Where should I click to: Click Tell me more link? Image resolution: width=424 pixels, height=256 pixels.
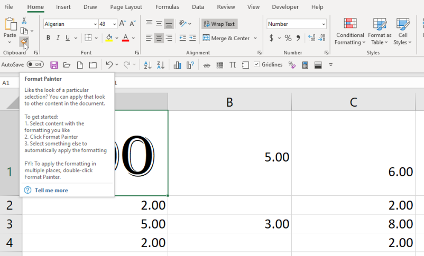coord(51,190)
